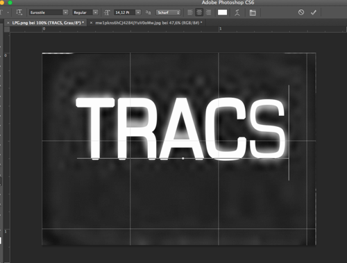Image resolution: width=347 pixels, height=263 pixels.
Task: Open the font family dropdown arrow
Action: click(x=66, y=12)
